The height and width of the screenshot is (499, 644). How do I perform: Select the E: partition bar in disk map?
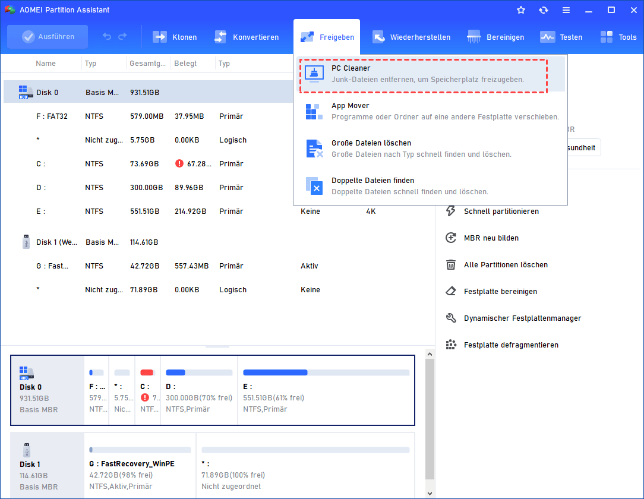tap(326, 390)
